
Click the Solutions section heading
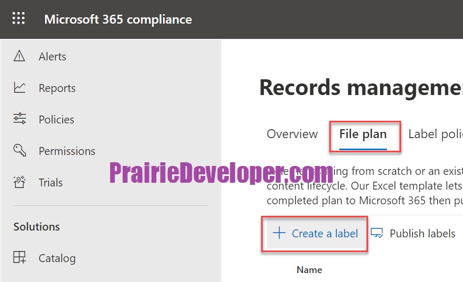tap(37, 227)
